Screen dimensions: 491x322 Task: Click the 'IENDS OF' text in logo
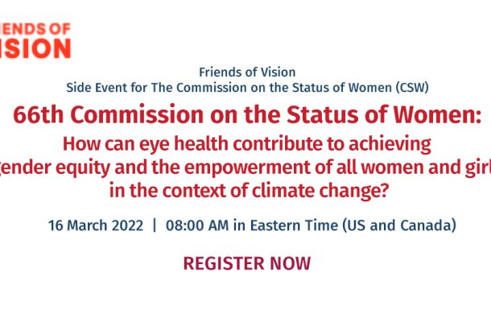click(x=35, y=29)
